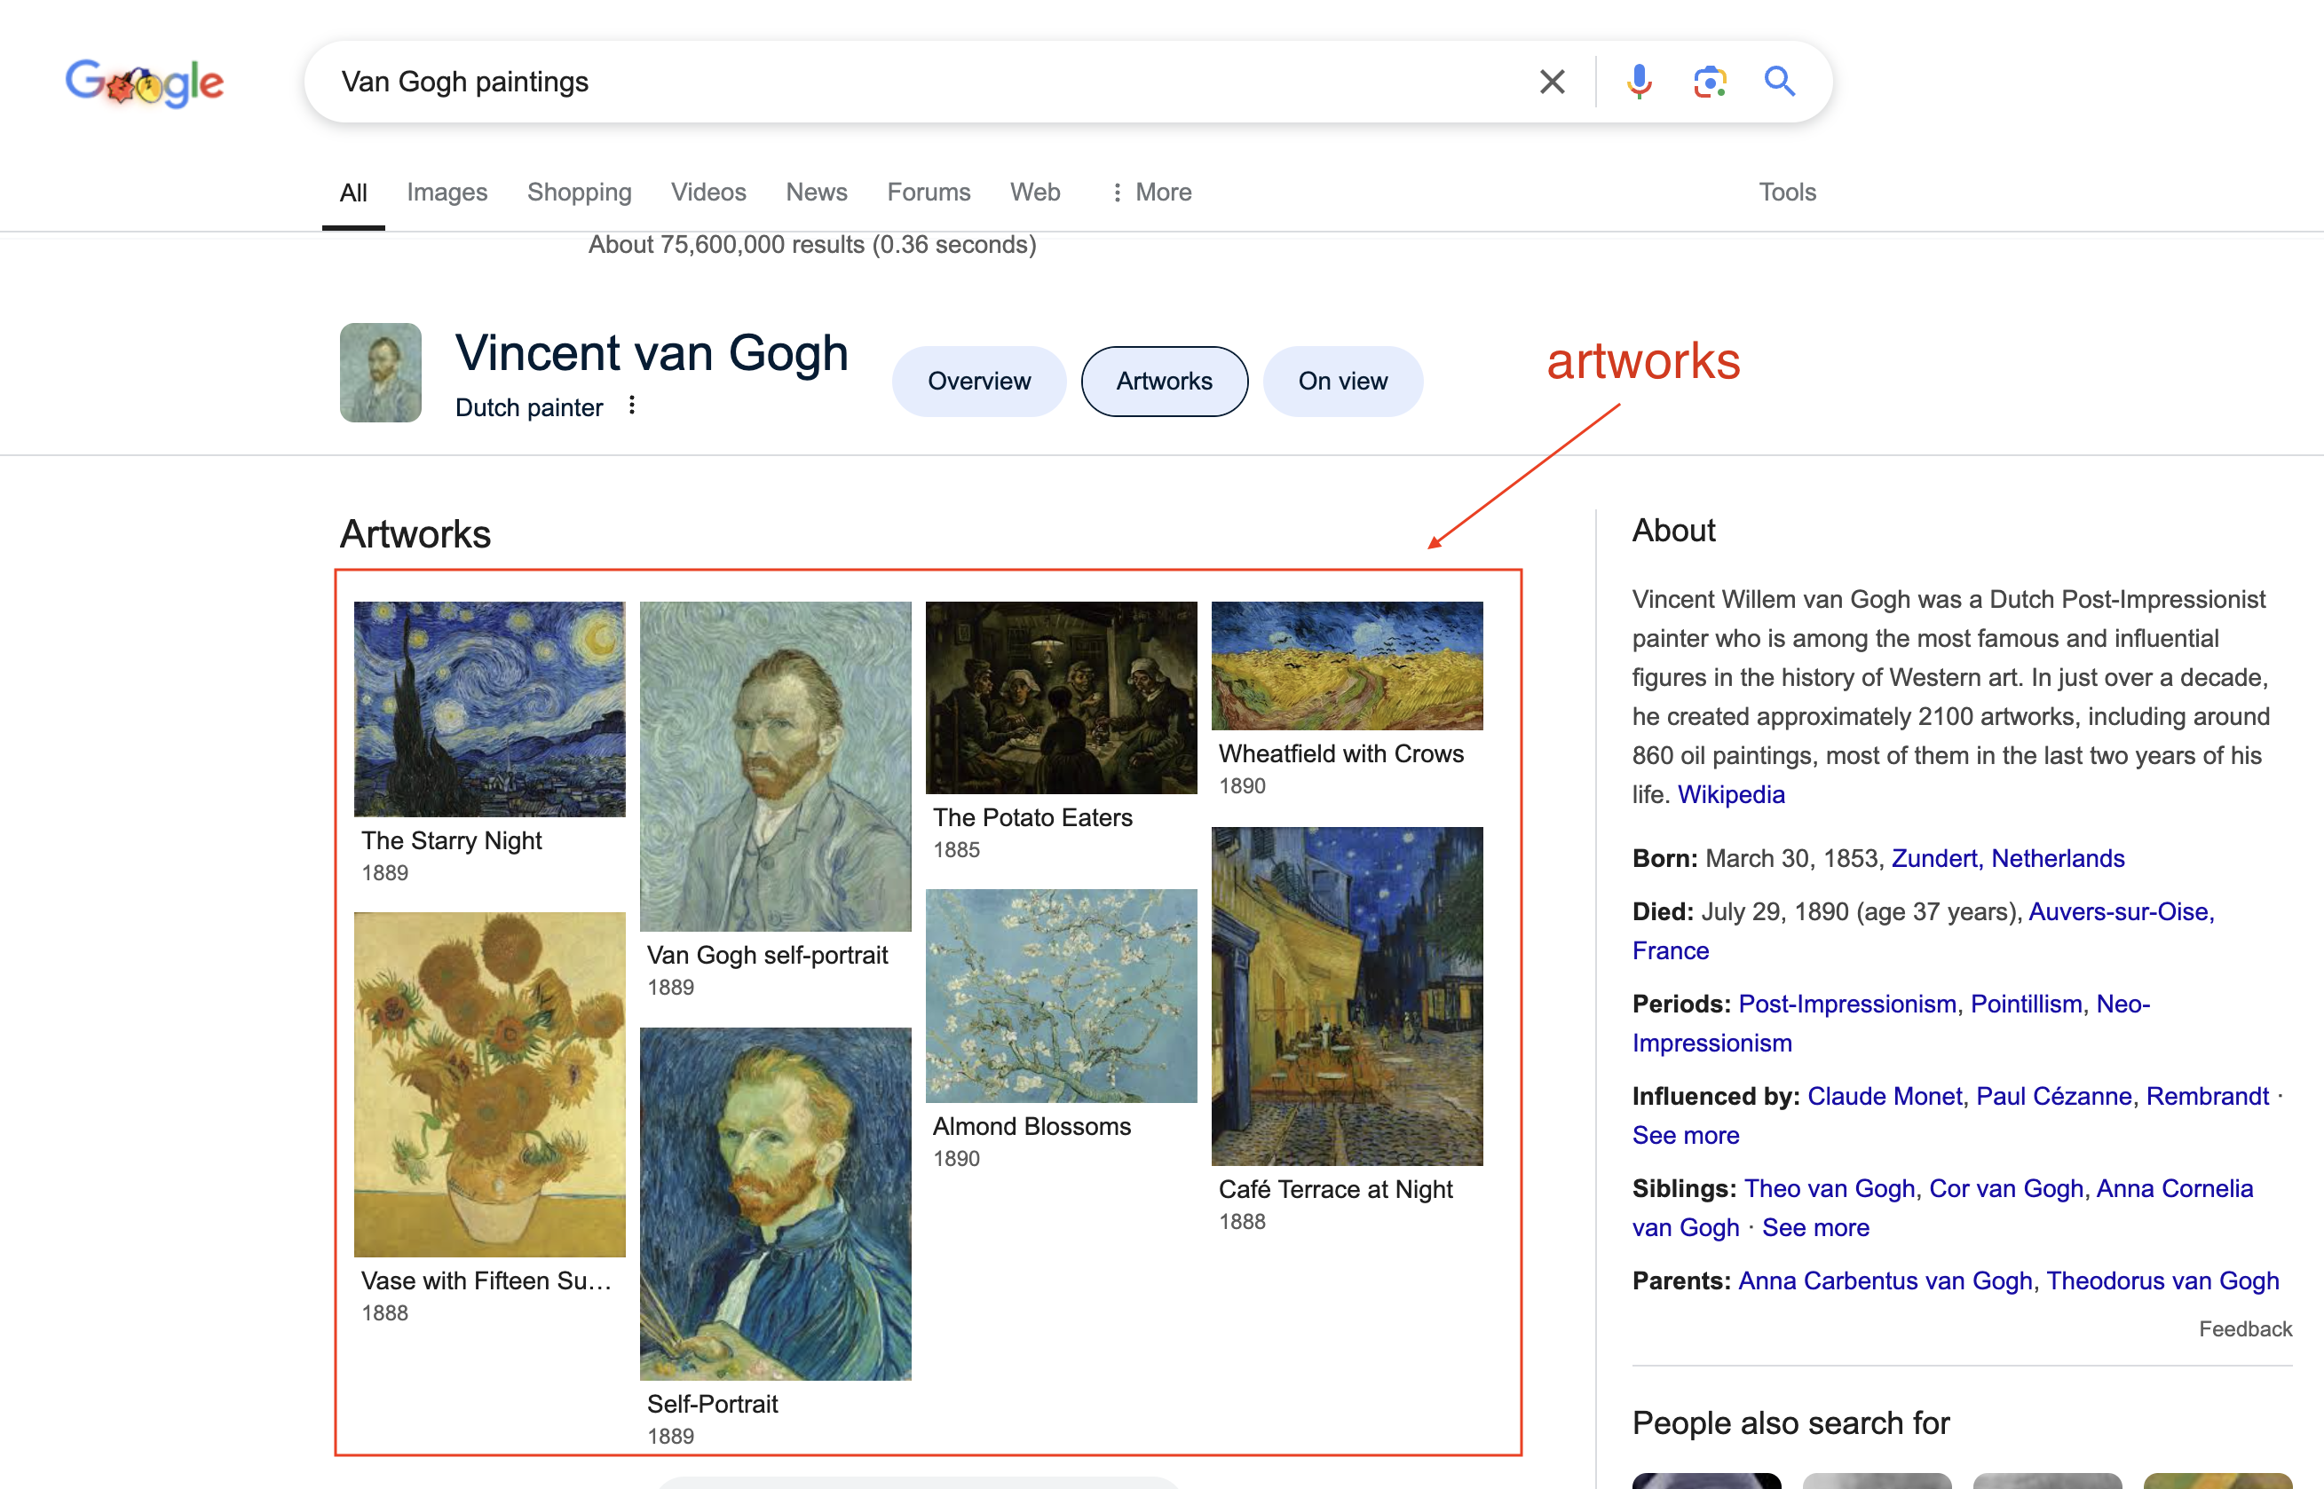
Task: Open Cor van Gogh sibling link
Action: (2004, 1187)
